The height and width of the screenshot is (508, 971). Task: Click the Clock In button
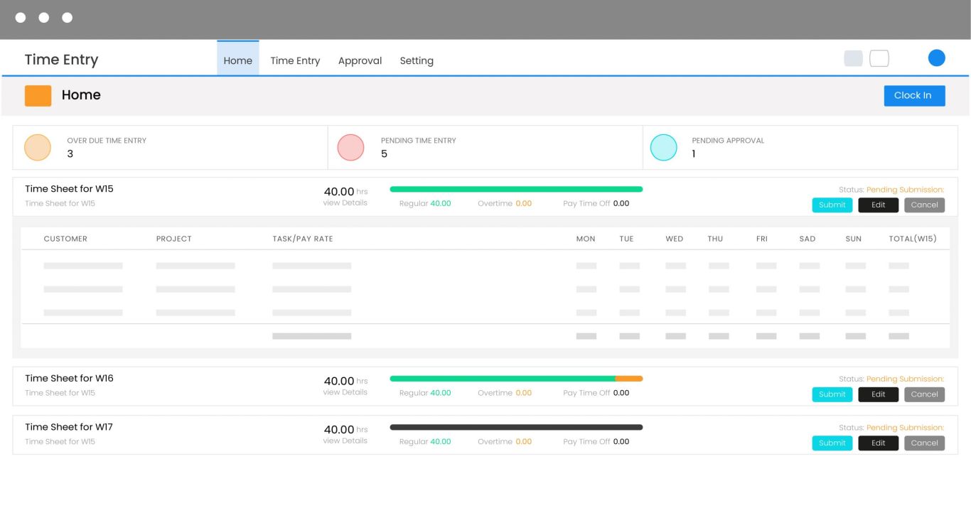[x=914, y=95]
